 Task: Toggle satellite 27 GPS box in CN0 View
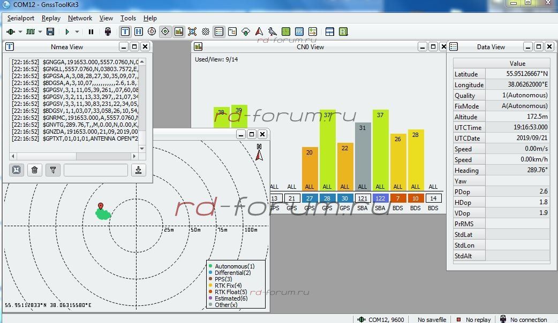pos(310,198)
